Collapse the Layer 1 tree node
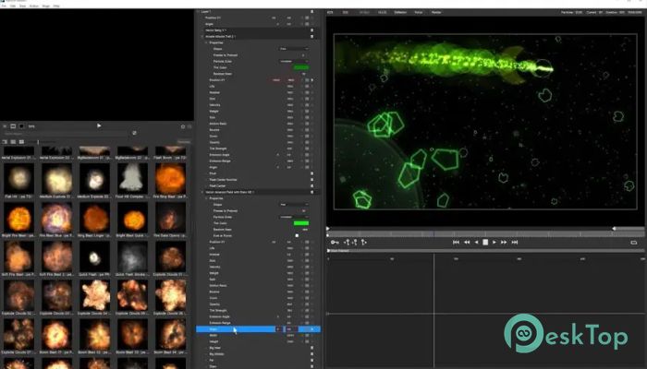 198,11
